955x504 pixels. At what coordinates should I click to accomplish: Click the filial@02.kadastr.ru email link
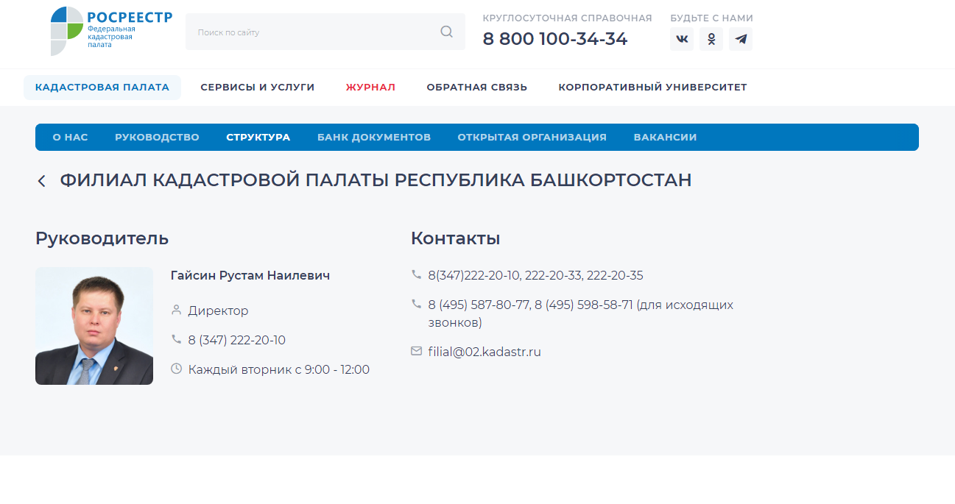pyautogui.click(x=484, y=352)
